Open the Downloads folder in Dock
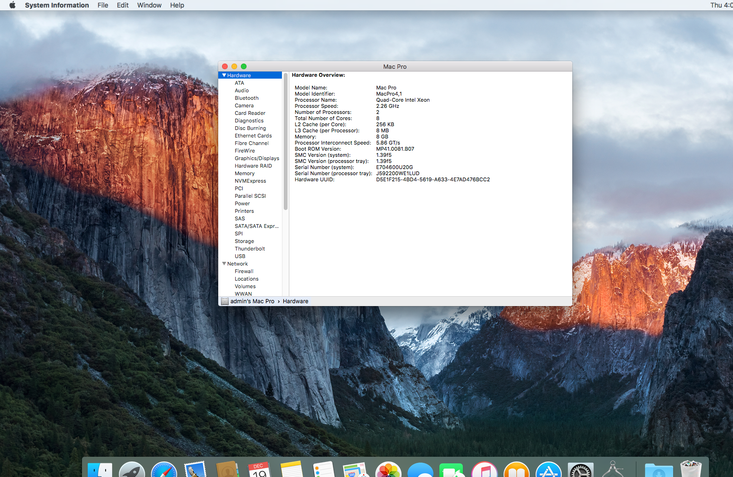 tap(659, 470)
